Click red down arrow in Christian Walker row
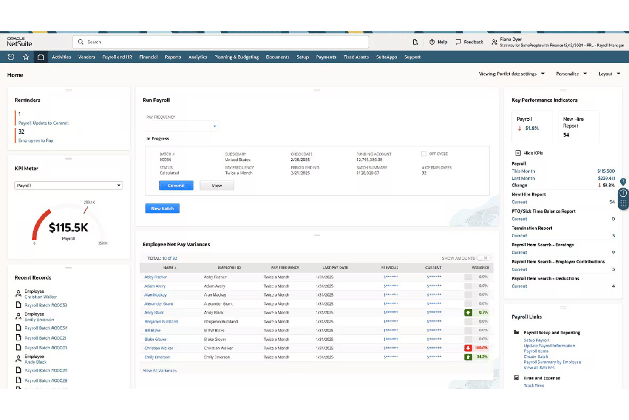The height and width of the screenshot is (420, 629). (468, 348)
